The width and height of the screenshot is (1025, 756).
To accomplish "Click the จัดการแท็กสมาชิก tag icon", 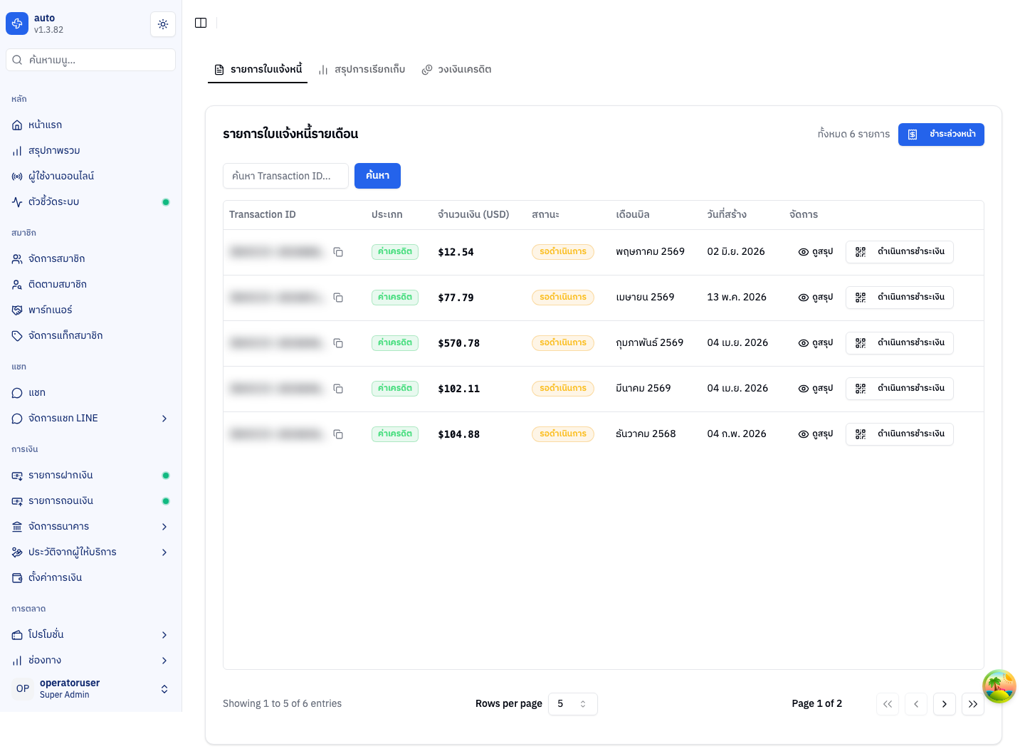I will [x=17, y=336].
